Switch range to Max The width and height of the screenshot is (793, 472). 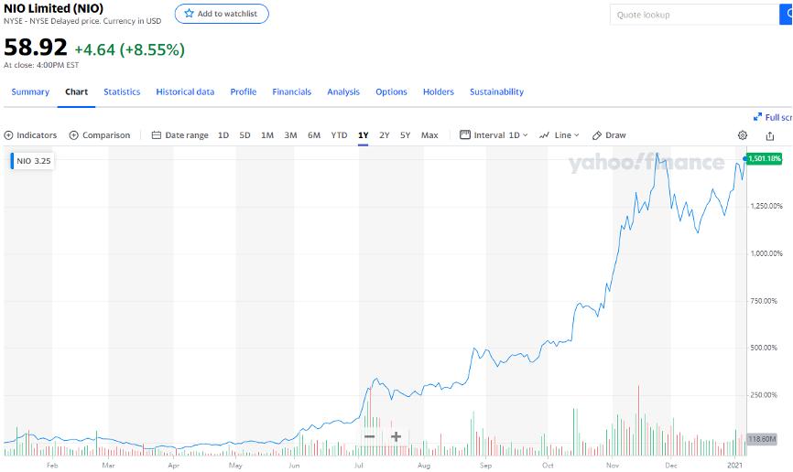coord(429,135)
